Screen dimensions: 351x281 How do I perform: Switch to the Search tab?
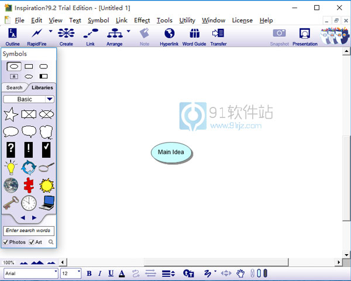pyautogui.click(x=14, y=88)
